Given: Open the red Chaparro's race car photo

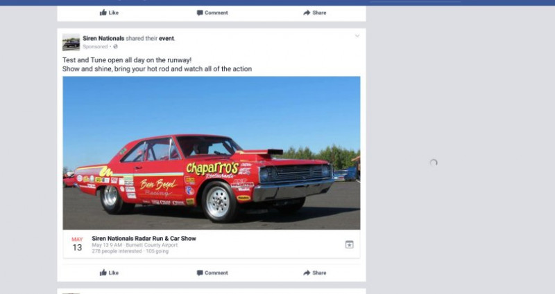Looking at the screenshot, I should point(212,153).
